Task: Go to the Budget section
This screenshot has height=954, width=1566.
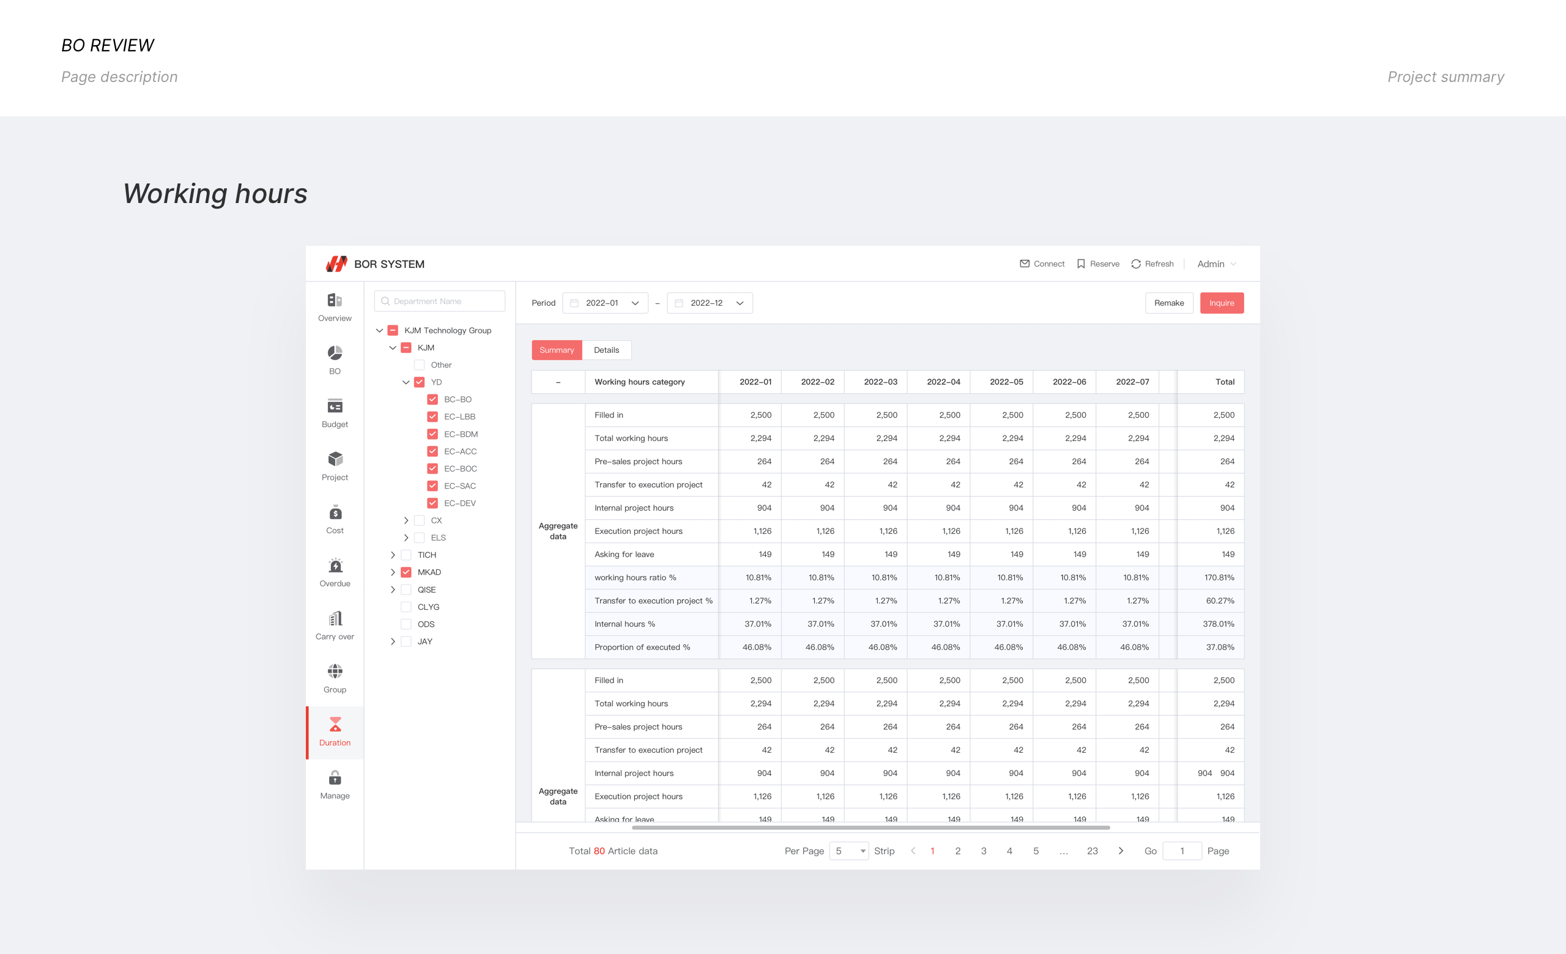Action: pos(335,413)
